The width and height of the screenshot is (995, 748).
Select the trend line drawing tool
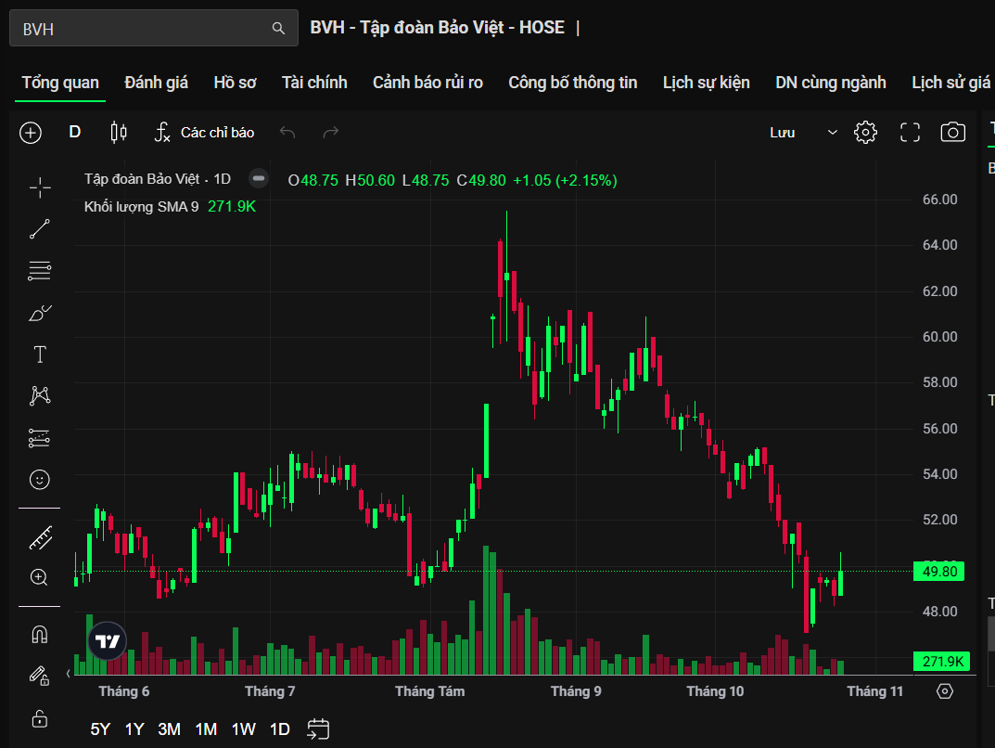(x=40, y=229)
